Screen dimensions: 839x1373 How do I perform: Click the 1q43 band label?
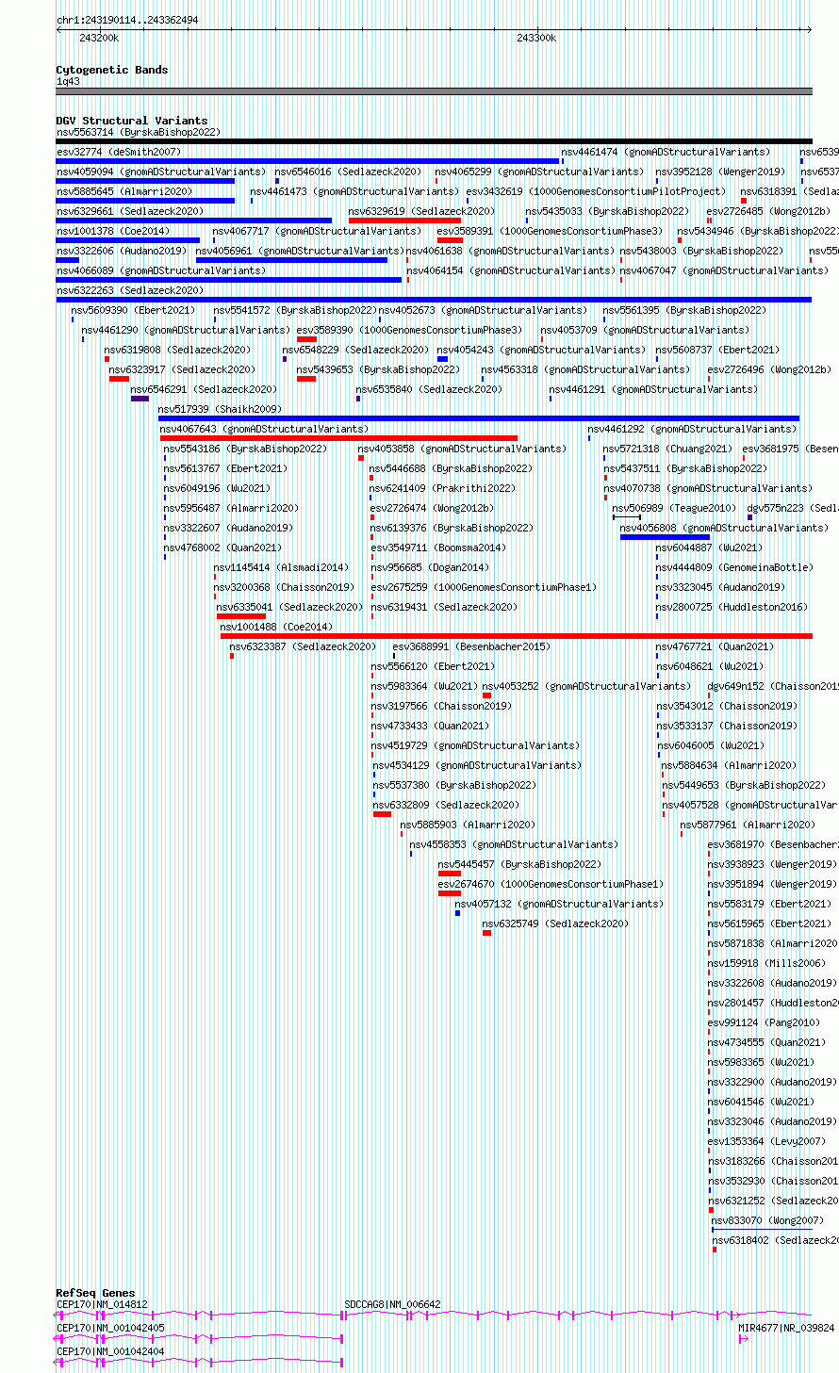coord(68,81)
